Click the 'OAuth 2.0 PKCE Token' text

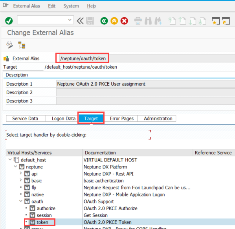pos(107,222)
